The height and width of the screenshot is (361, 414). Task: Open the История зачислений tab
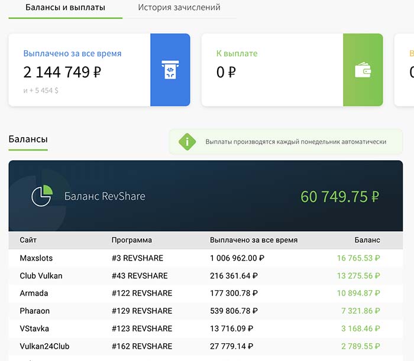point(179,8)
